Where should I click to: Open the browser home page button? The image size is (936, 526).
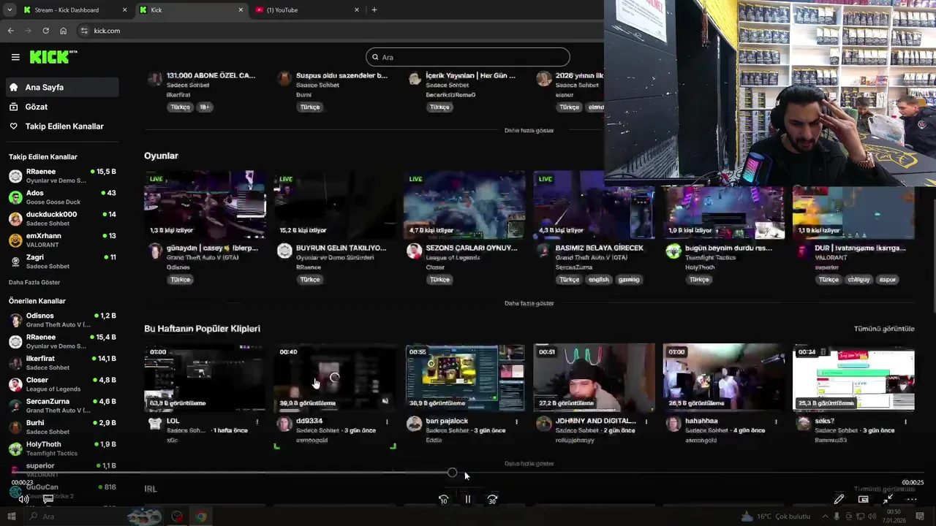[x=63, y=31]
